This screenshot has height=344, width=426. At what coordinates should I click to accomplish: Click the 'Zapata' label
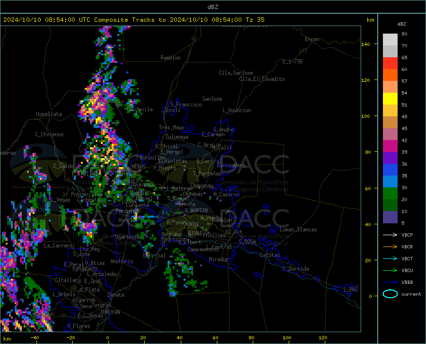pos(116,295)
